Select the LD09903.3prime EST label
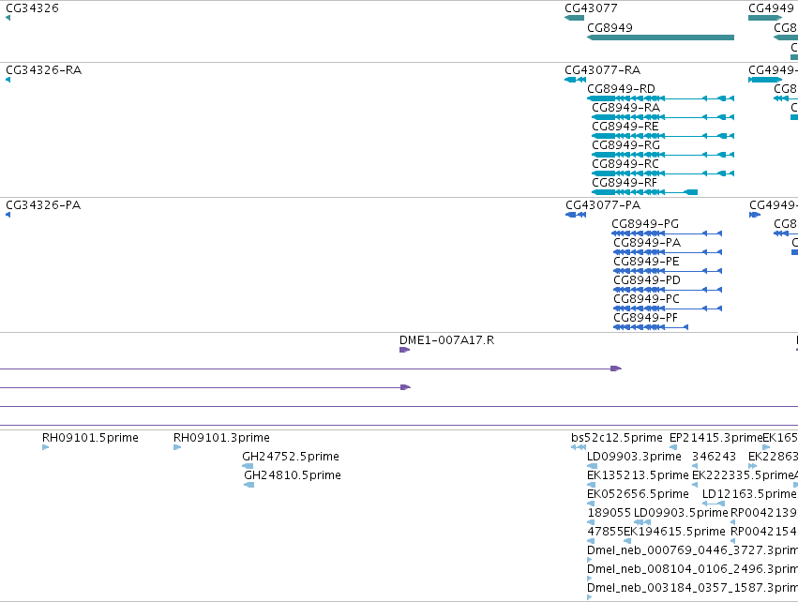Viewport: 798px width, 602px height. click(634, 457)
